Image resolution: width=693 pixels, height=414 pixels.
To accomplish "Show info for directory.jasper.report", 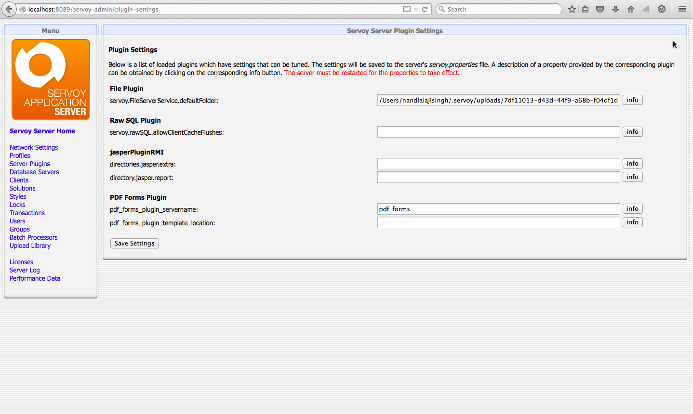I will click(x=633, y=177).
